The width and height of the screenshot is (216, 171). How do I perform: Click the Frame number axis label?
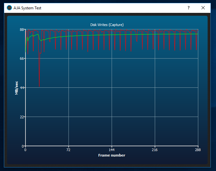tap(112, 155)
